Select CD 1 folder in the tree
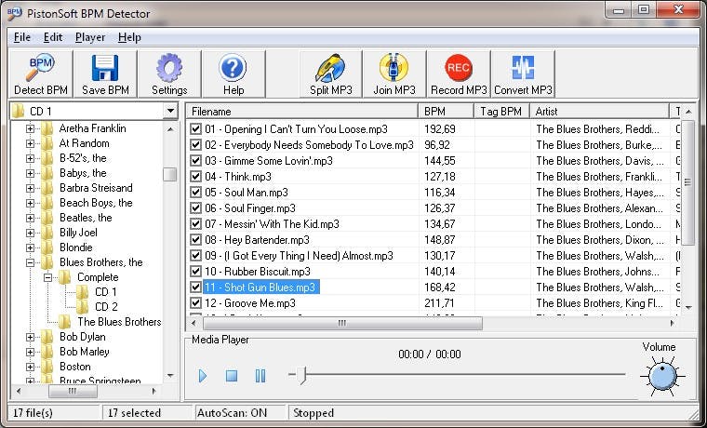 106,292
